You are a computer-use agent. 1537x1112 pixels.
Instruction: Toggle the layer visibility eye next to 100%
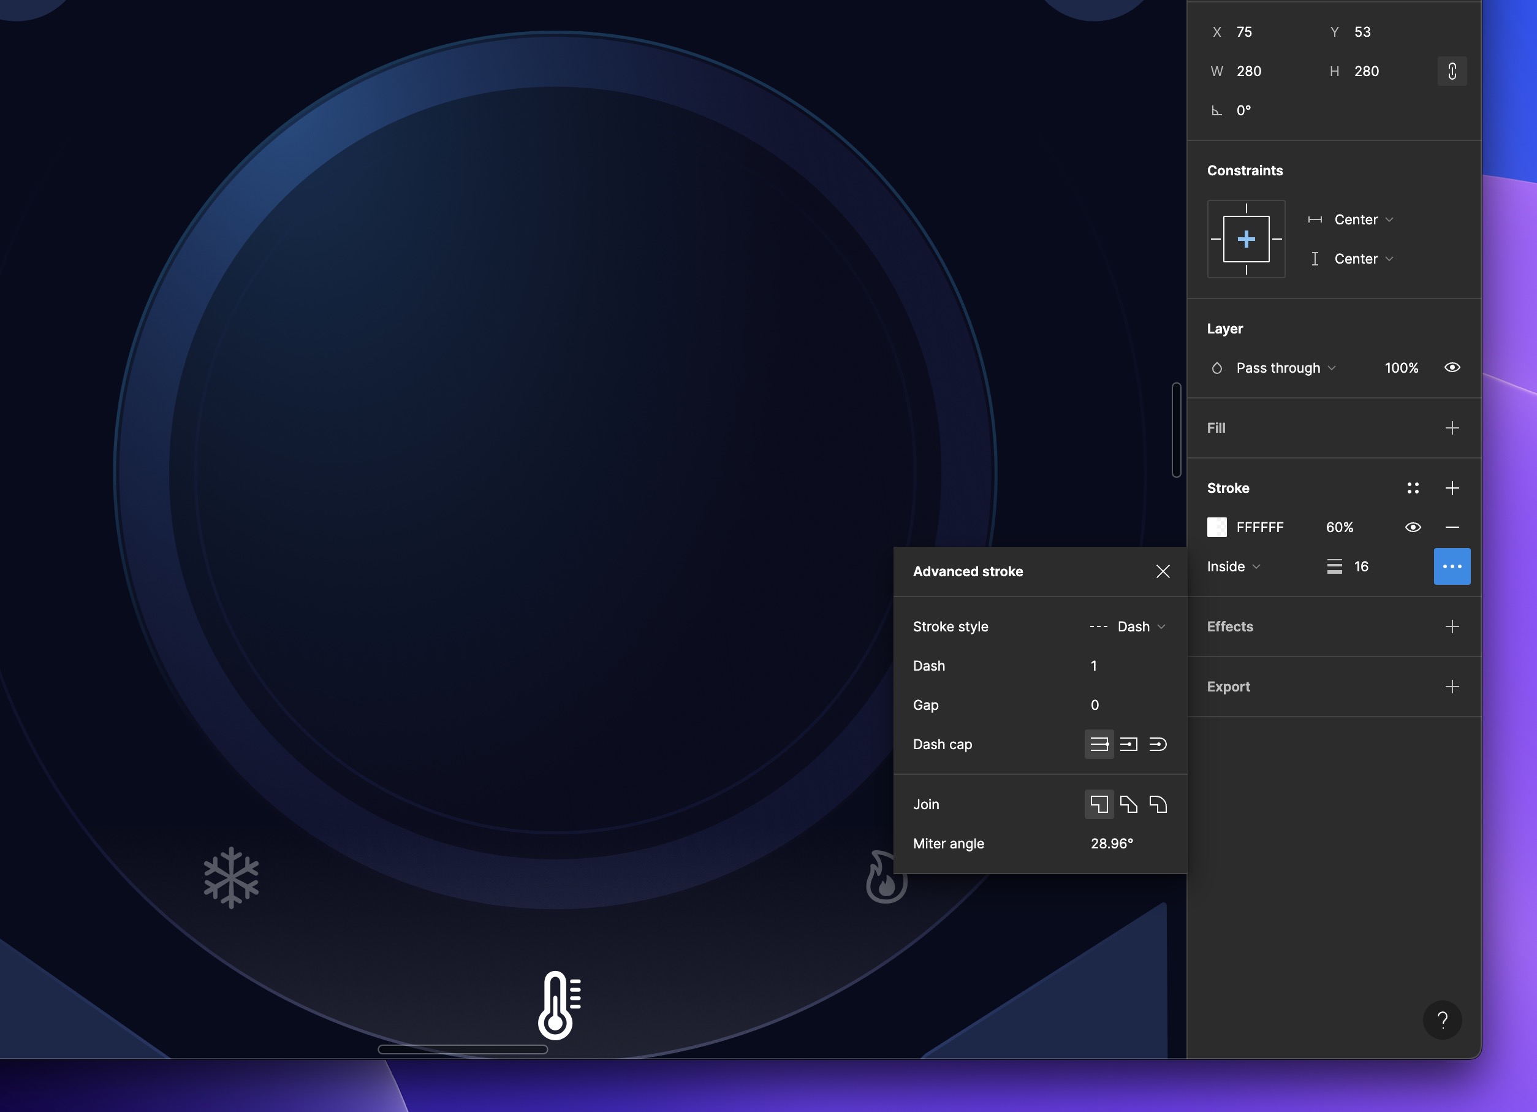(x=1453, y=367)
